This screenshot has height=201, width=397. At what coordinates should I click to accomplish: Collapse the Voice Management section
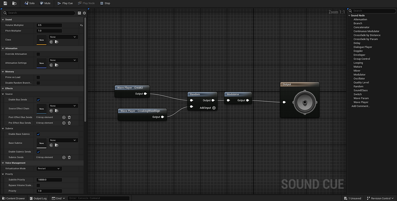3,163
